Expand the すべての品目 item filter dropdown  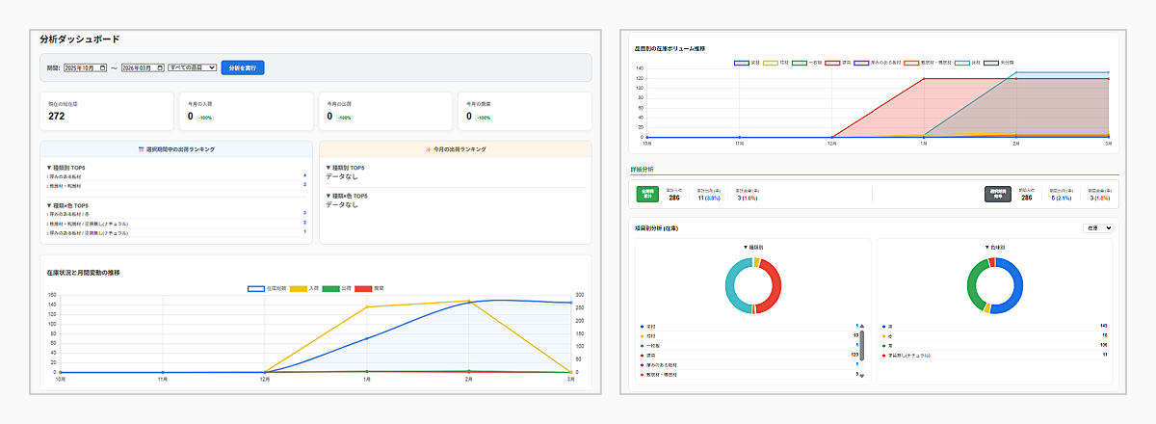pyautogui.click(x=192, y=67)
